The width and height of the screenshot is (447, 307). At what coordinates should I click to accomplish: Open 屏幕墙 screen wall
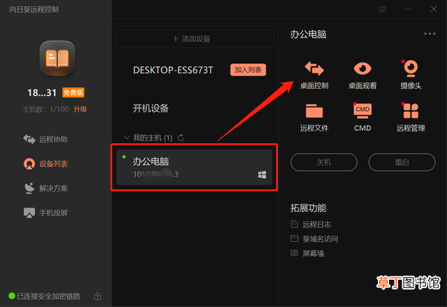[x=307, y=254]
